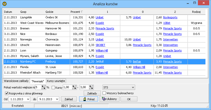Click spinner for maximum Kursy 3,00
The height and width of the screenshot is (110, 211).
pyautogui.click(x=91, y=87)
